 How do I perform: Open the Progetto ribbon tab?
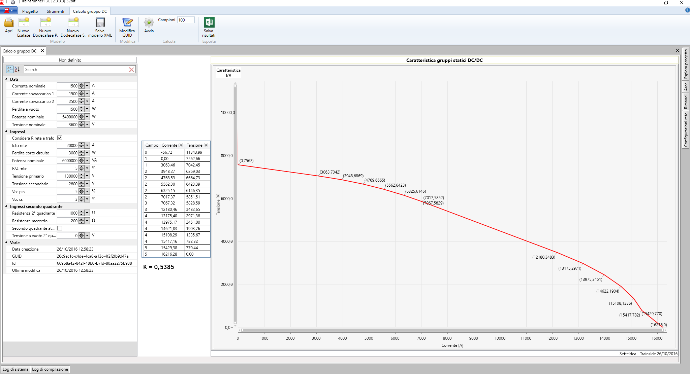(x=30, y=11)
